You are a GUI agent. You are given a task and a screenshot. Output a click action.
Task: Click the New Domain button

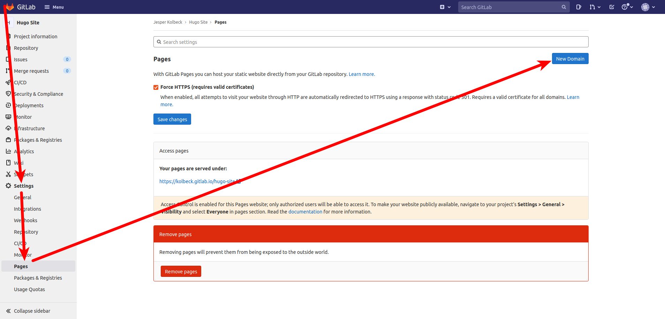(x=570, y=59)
